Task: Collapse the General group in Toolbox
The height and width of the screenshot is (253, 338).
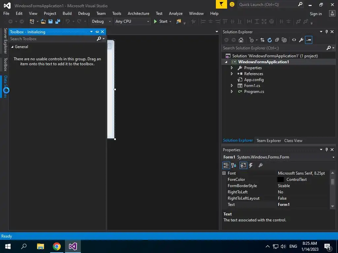Action: coord(12,47)
